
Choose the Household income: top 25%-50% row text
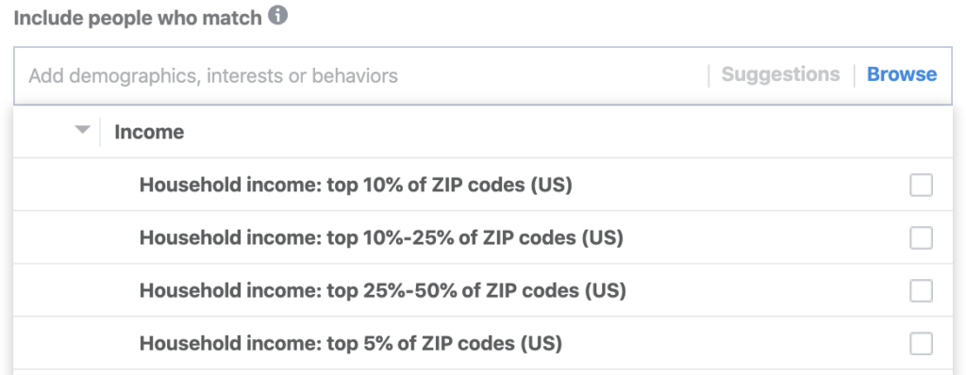pos(383,290)
